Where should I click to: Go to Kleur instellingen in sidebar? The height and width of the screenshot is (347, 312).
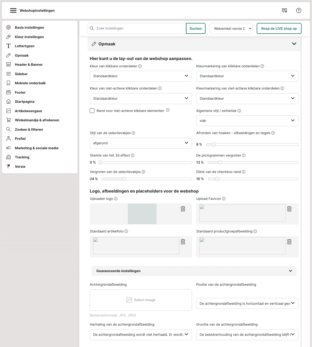tap(29, 37)
